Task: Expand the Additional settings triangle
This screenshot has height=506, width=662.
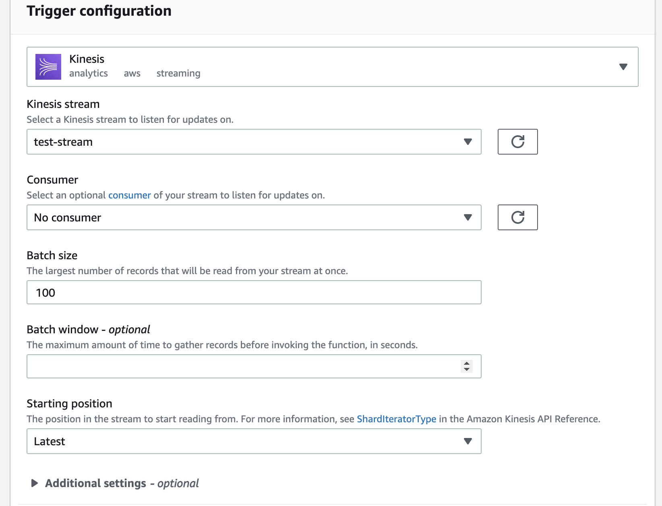Action: (x=35, y=483)
